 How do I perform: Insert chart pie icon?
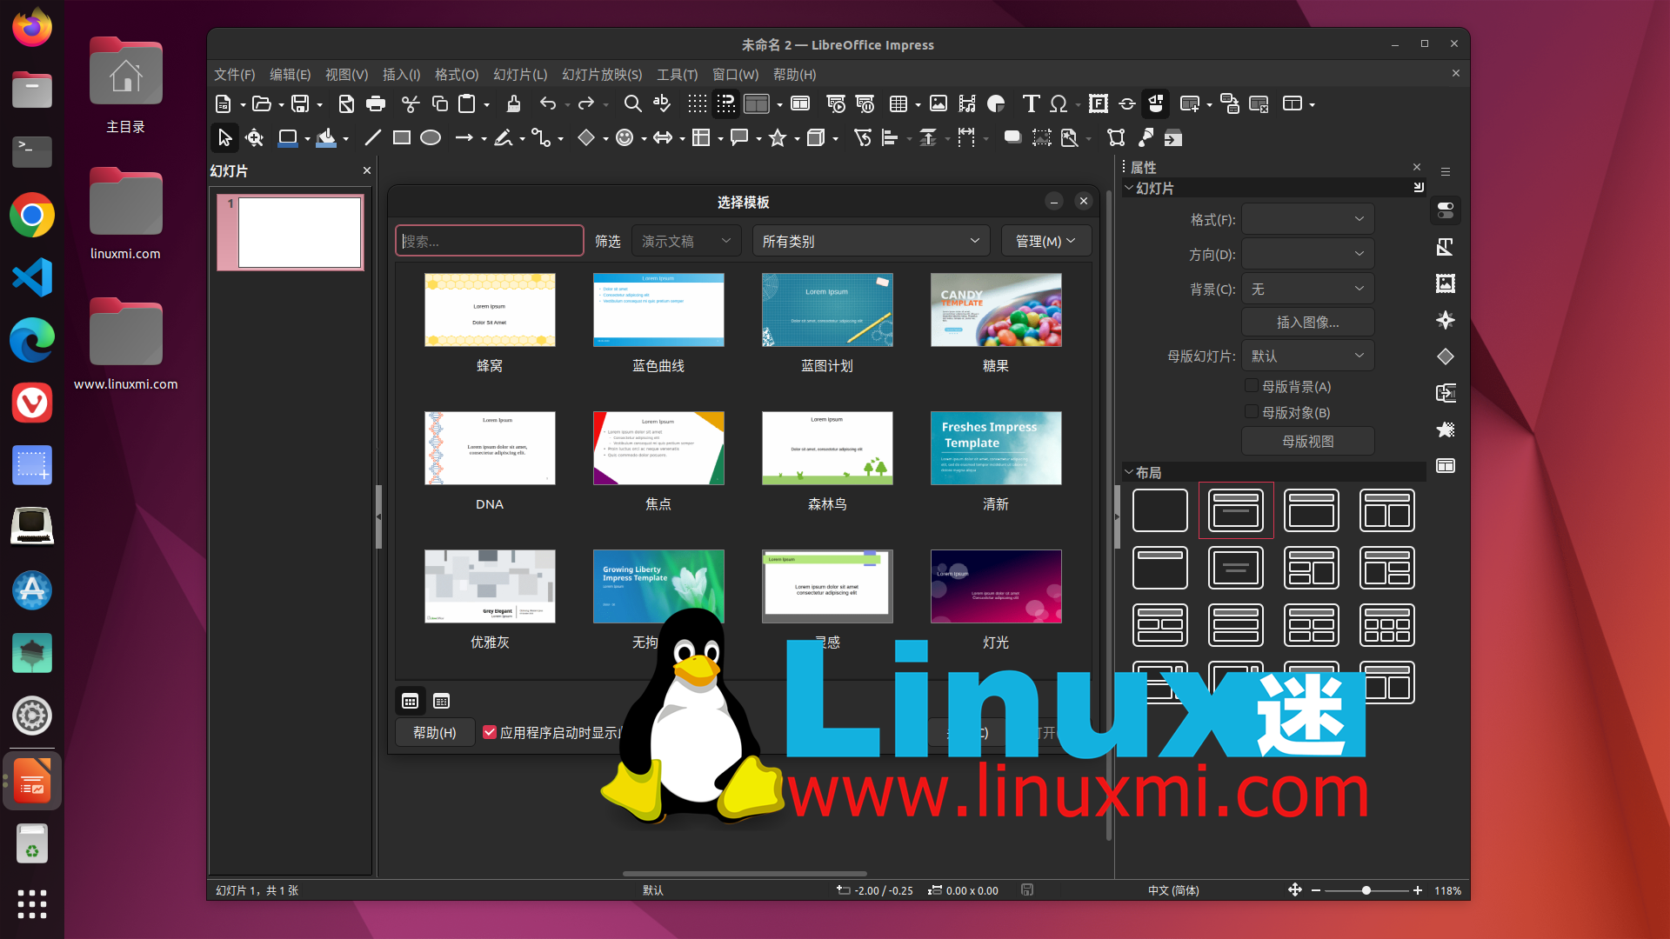tap(996, 104)
